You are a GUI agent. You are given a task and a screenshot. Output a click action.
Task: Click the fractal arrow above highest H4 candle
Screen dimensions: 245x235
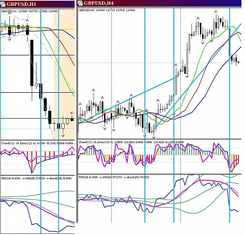click(216, 11)
